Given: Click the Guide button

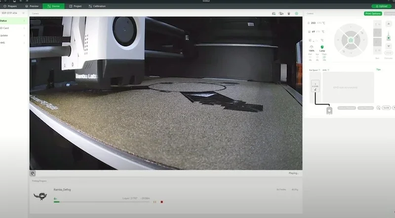Looking at the screenshot, I should click(x=386, y=108).
